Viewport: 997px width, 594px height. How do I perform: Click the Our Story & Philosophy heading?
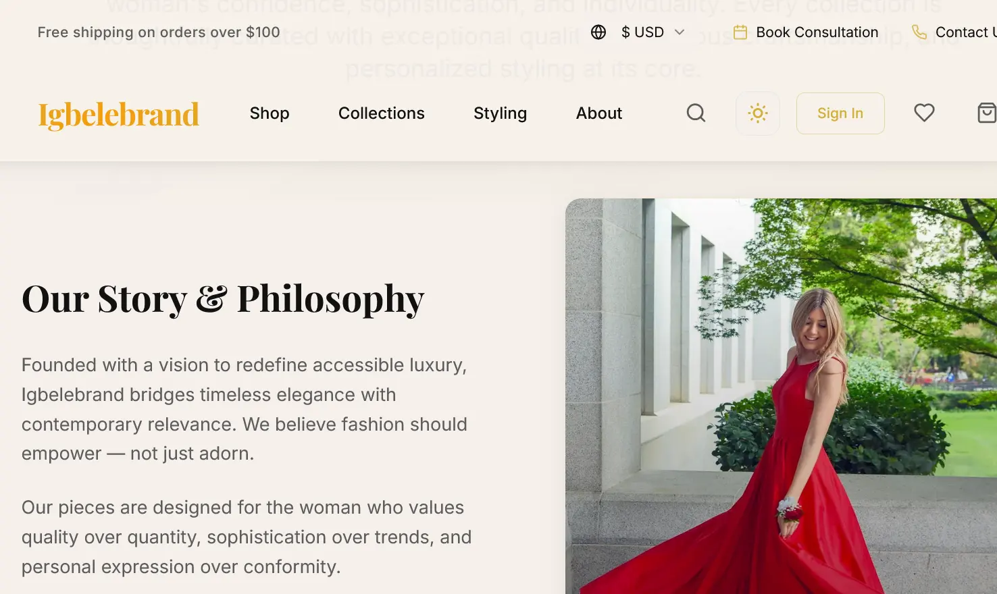[x=223, y=299]
